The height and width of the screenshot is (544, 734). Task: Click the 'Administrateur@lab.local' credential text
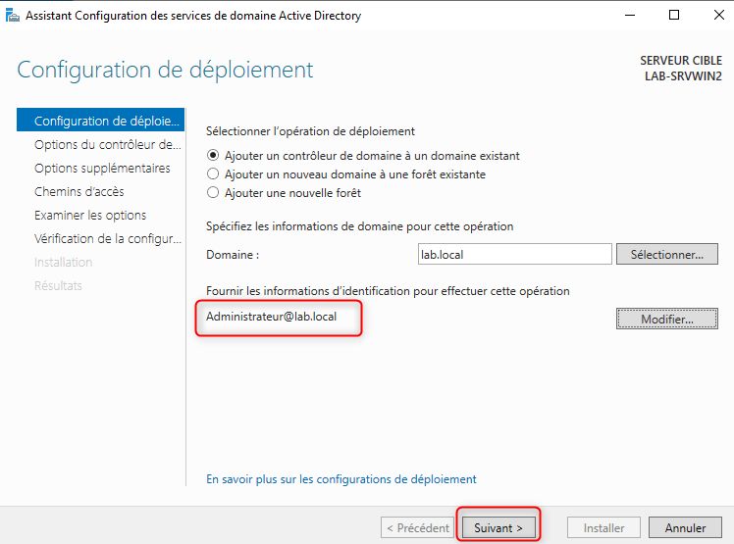(x=271, y=317)
